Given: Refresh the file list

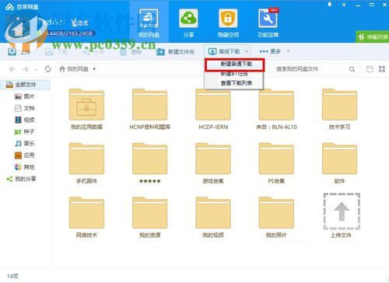Looking at the screenshot, I should click(x=47, y=69).
